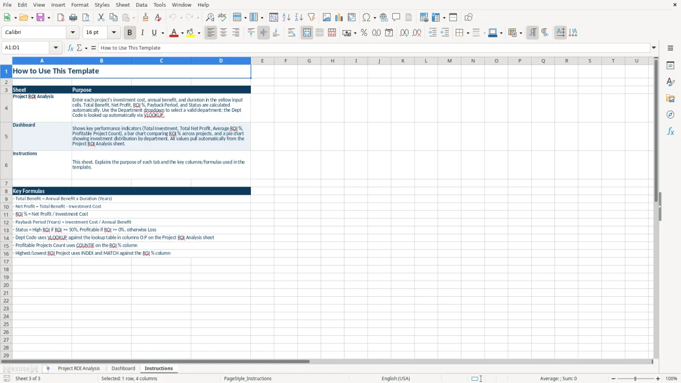The image size is (681, 383).
Task: Click the Copy icon
Action: pos(113,18)
